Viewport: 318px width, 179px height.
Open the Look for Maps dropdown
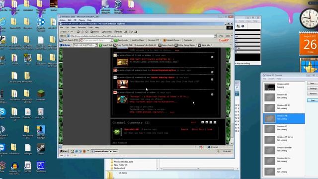(x=139, y=40)
